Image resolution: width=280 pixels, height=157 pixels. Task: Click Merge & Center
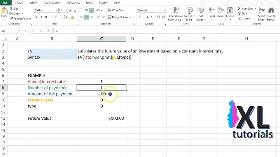(x=119, y=17)
